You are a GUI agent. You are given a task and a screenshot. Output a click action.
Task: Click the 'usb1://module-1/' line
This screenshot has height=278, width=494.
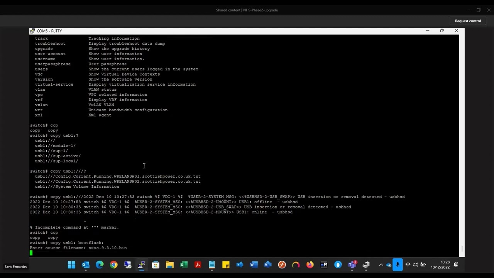(55, 146)
